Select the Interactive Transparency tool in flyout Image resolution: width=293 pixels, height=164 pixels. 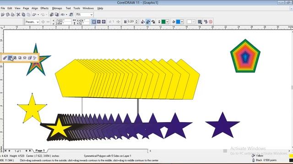[x=35, y=58]
